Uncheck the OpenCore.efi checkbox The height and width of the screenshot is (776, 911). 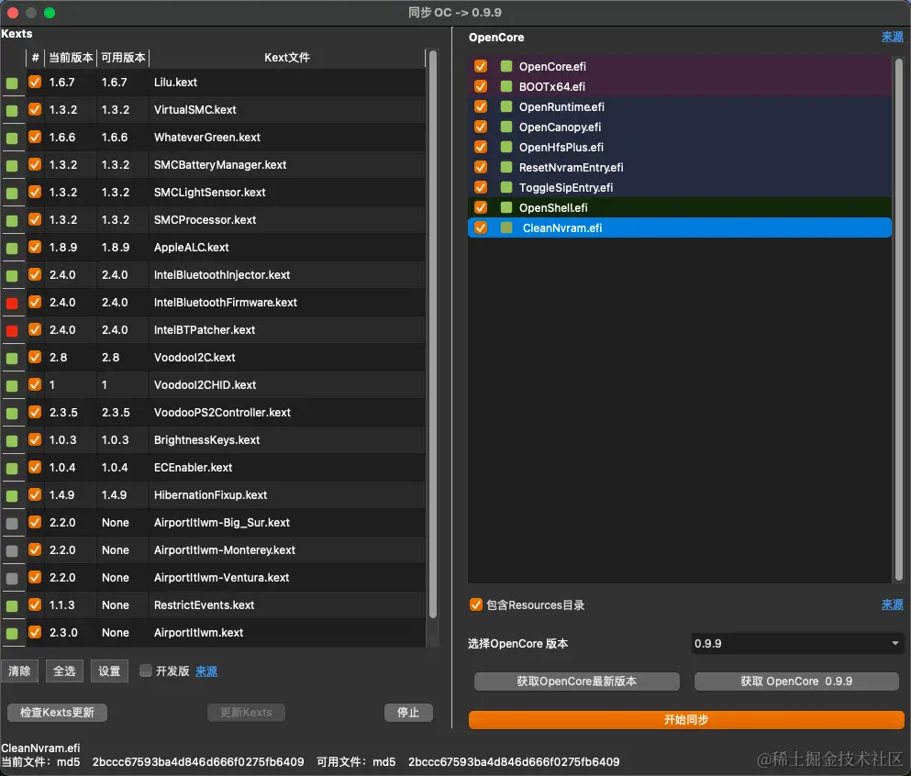[x=481, y=66]
